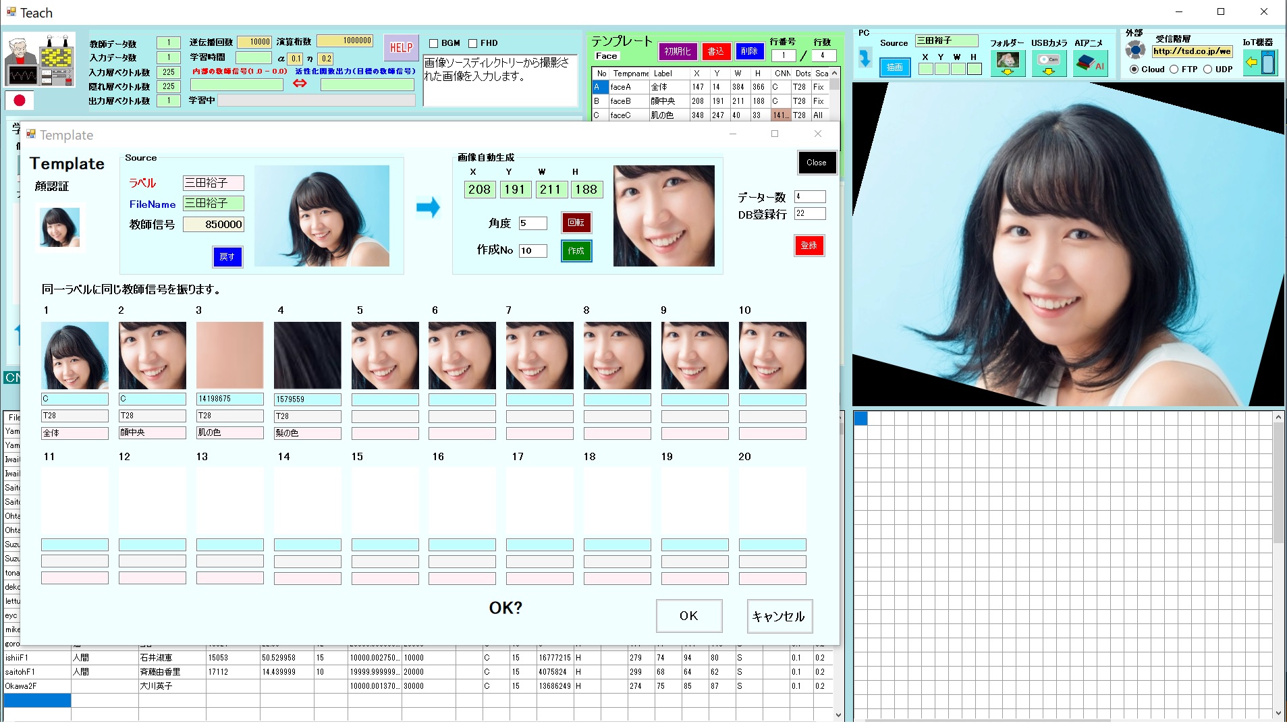Select the 肌の色 skin color swatch thumbnail
The height and width of the screenshot is (728, 1287).
click(229, 356)
